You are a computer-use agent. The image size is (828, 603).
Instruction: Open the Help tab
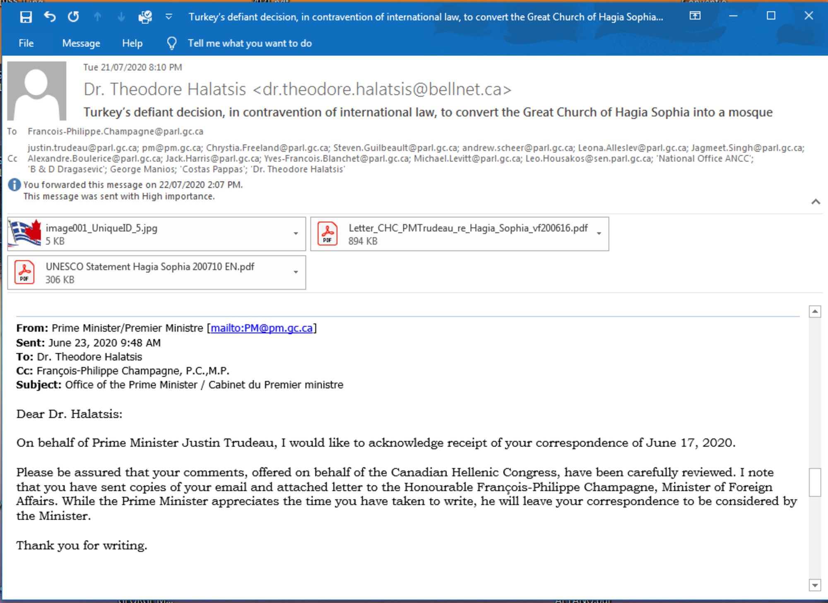(x=132, y=43)
